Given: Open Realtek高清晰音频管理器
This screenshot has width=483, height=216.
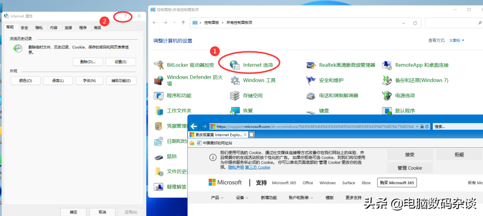Looking at the screenshot, I should [340, 65].
